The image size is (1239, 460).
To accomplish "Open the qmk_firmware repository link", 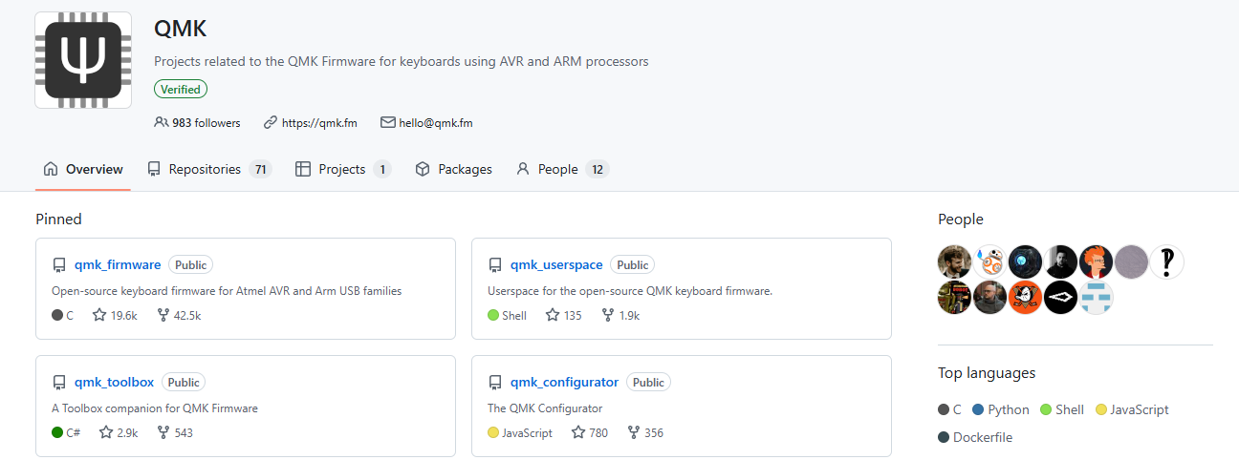I will 118,264.
